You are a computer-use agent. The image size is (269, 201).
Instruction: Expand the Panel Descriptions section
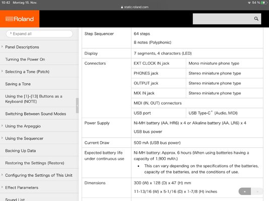[x=2, y=47]
